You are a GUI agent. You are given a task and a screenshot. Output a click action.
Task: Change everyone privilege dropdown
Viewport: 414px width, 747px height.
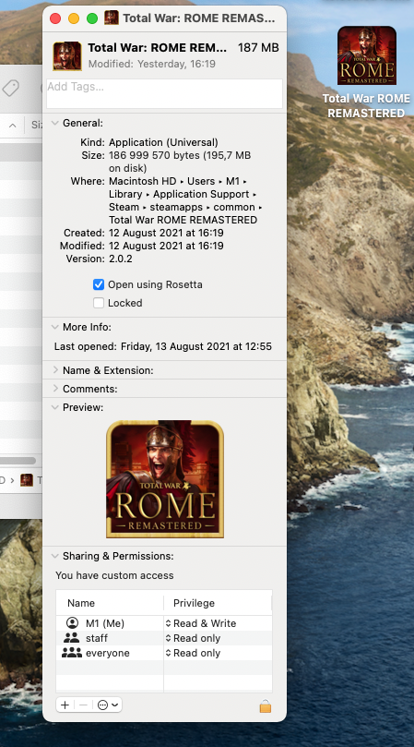point(194,653)
